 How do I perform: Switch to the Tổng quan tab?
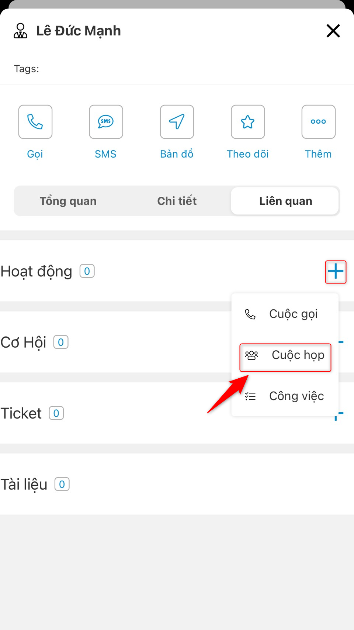tap(68, 201)
